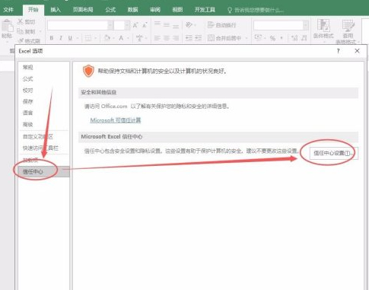Open the number format dropdown
This screenshot has width=369, height=290.
306,25
